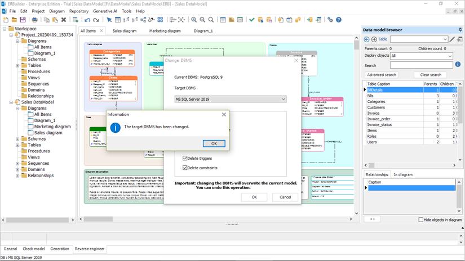The width and height of the screenshot is (465, 261).
Task: Click the pencil edit icon in Data model browser
Action: 452,39
